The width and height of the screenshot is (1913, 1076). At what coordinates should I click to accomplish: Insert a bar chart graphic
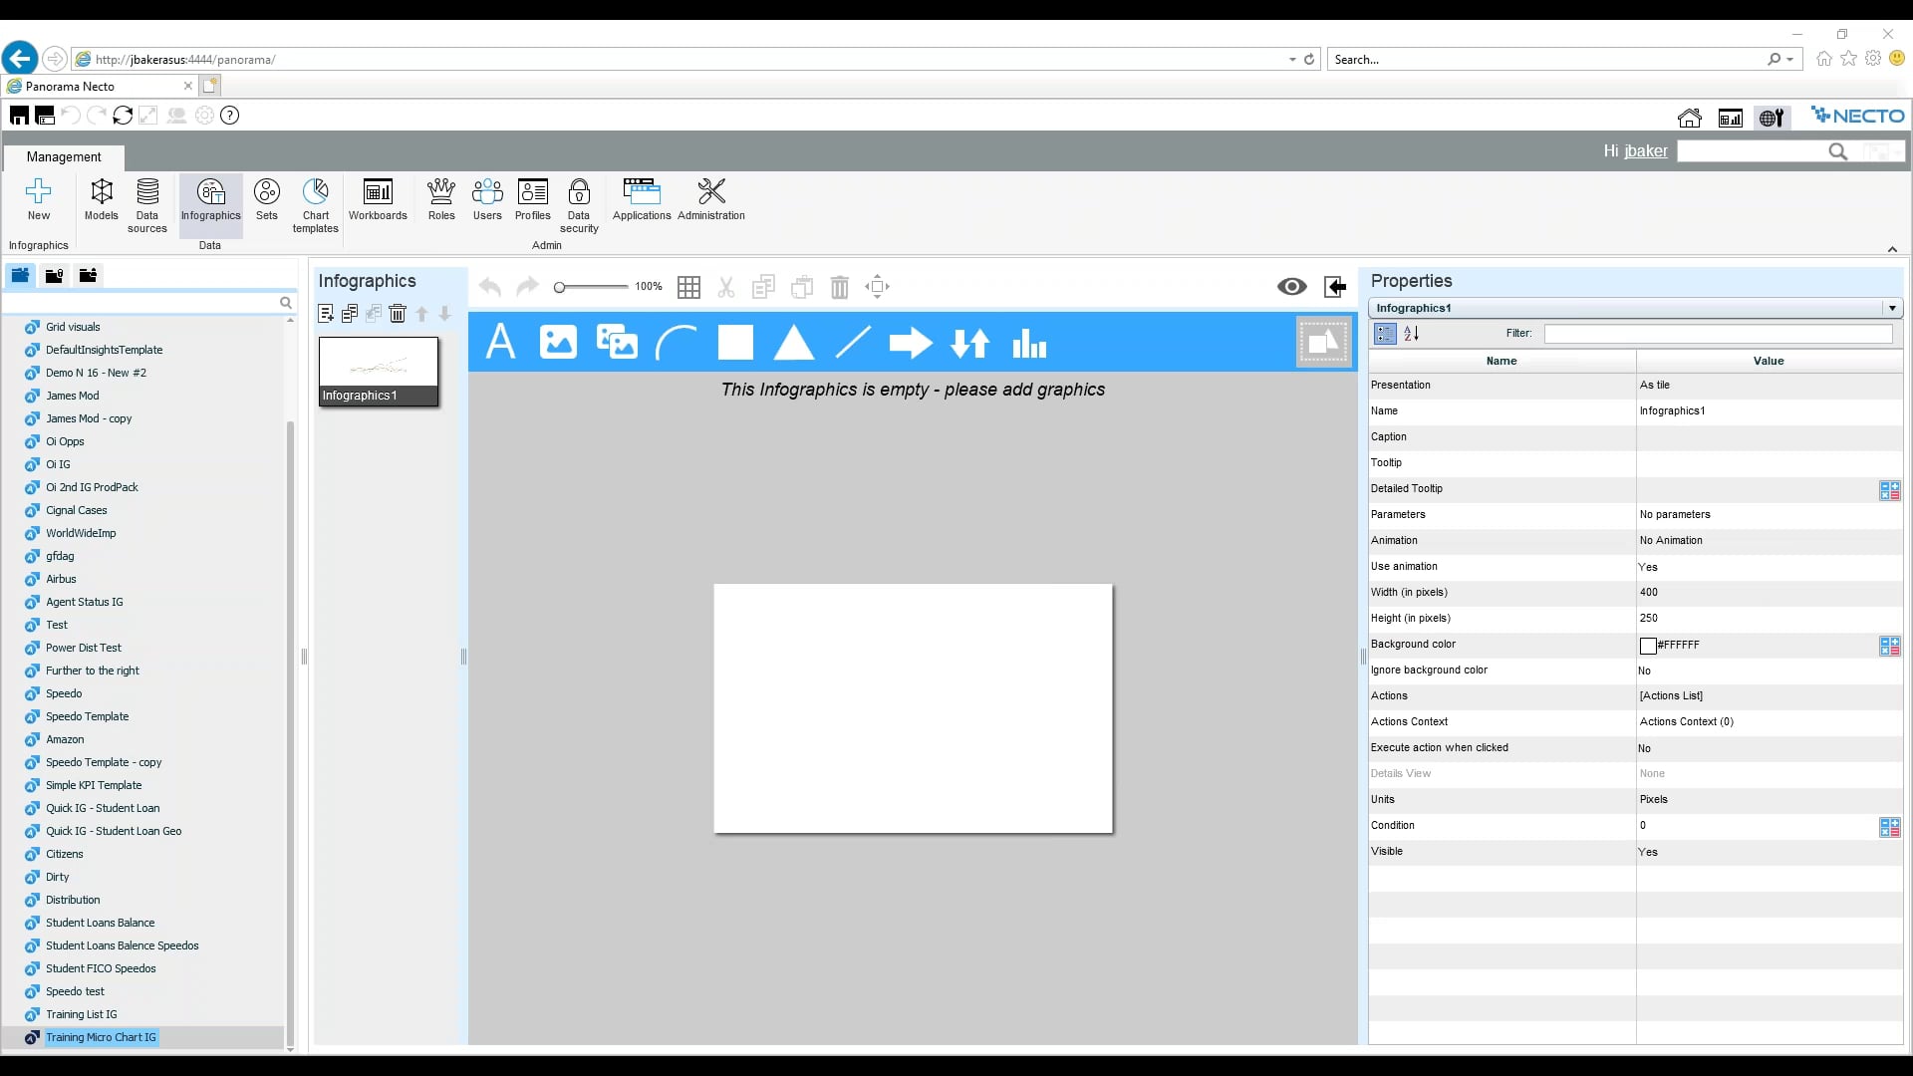coord(1029,343)
